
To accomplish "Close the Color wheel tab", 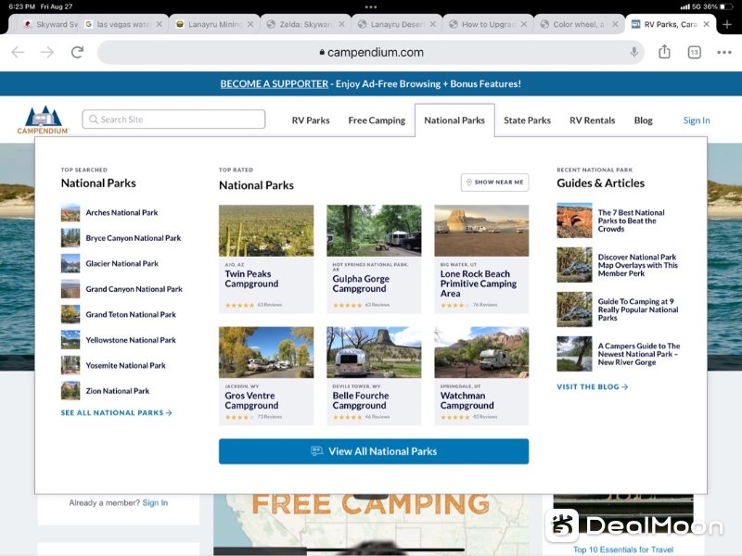I will point(615,24).
